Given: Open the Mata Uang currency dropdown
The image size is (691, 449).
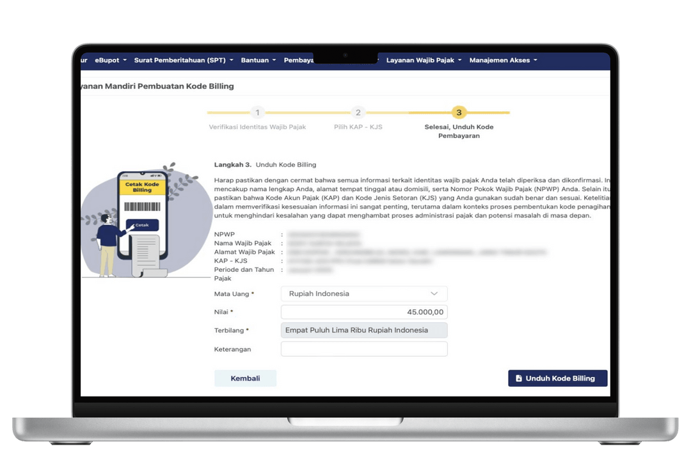Looking at the screenshot, I should [x=364, y=294].
